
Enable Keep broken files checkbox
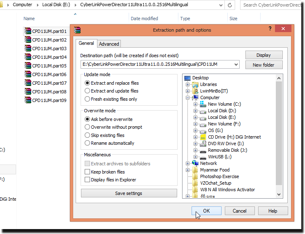87,172
